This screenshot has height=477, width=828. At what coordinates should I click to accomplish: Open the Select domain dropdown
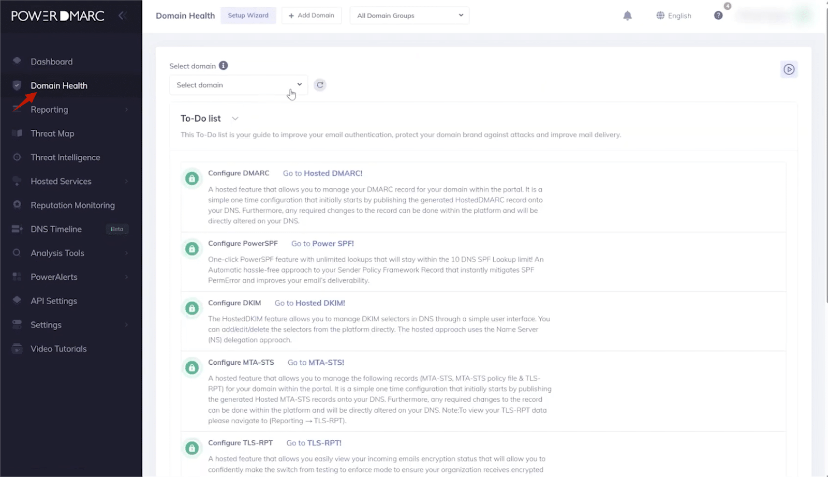[238, 85]
